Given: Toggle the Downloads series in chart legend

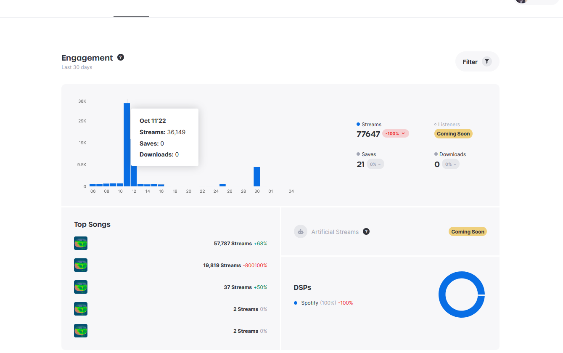Looking at the screenshot, I should click(x=450, y=154).
